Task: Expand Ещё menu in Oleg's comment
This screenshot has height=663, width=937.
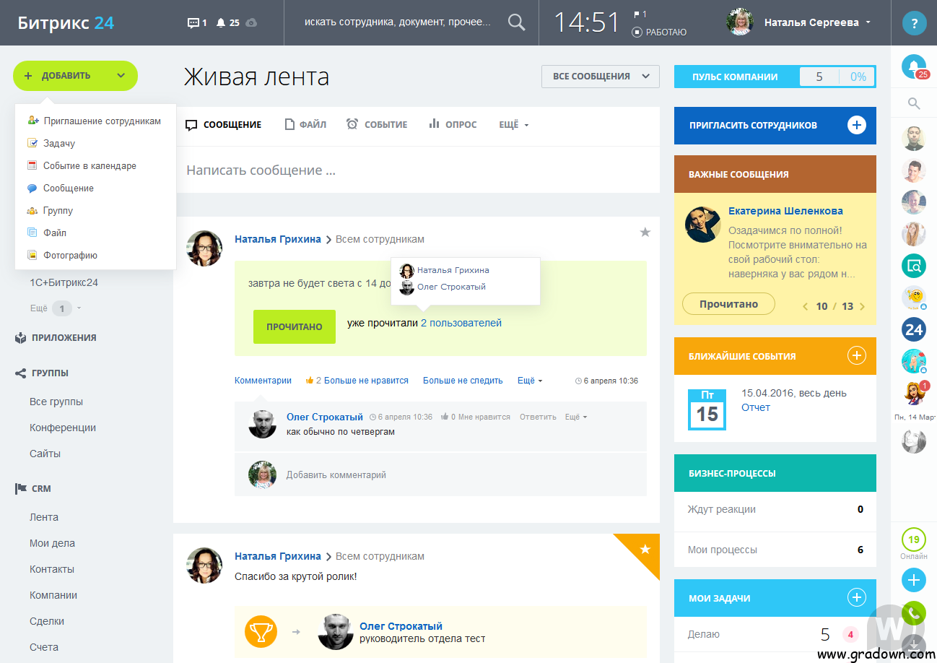Action: pyautogui.click(x=576, y=417)
